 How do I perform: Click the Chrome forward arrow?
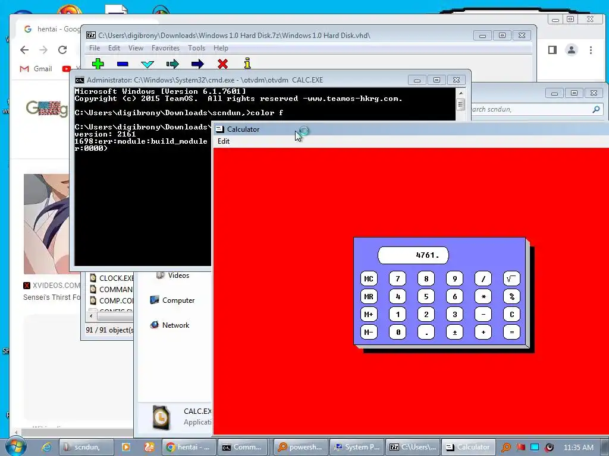[x=43, y=50]
